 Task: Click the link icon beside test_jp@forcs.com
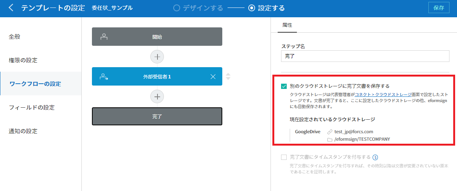tap(330, 132)
